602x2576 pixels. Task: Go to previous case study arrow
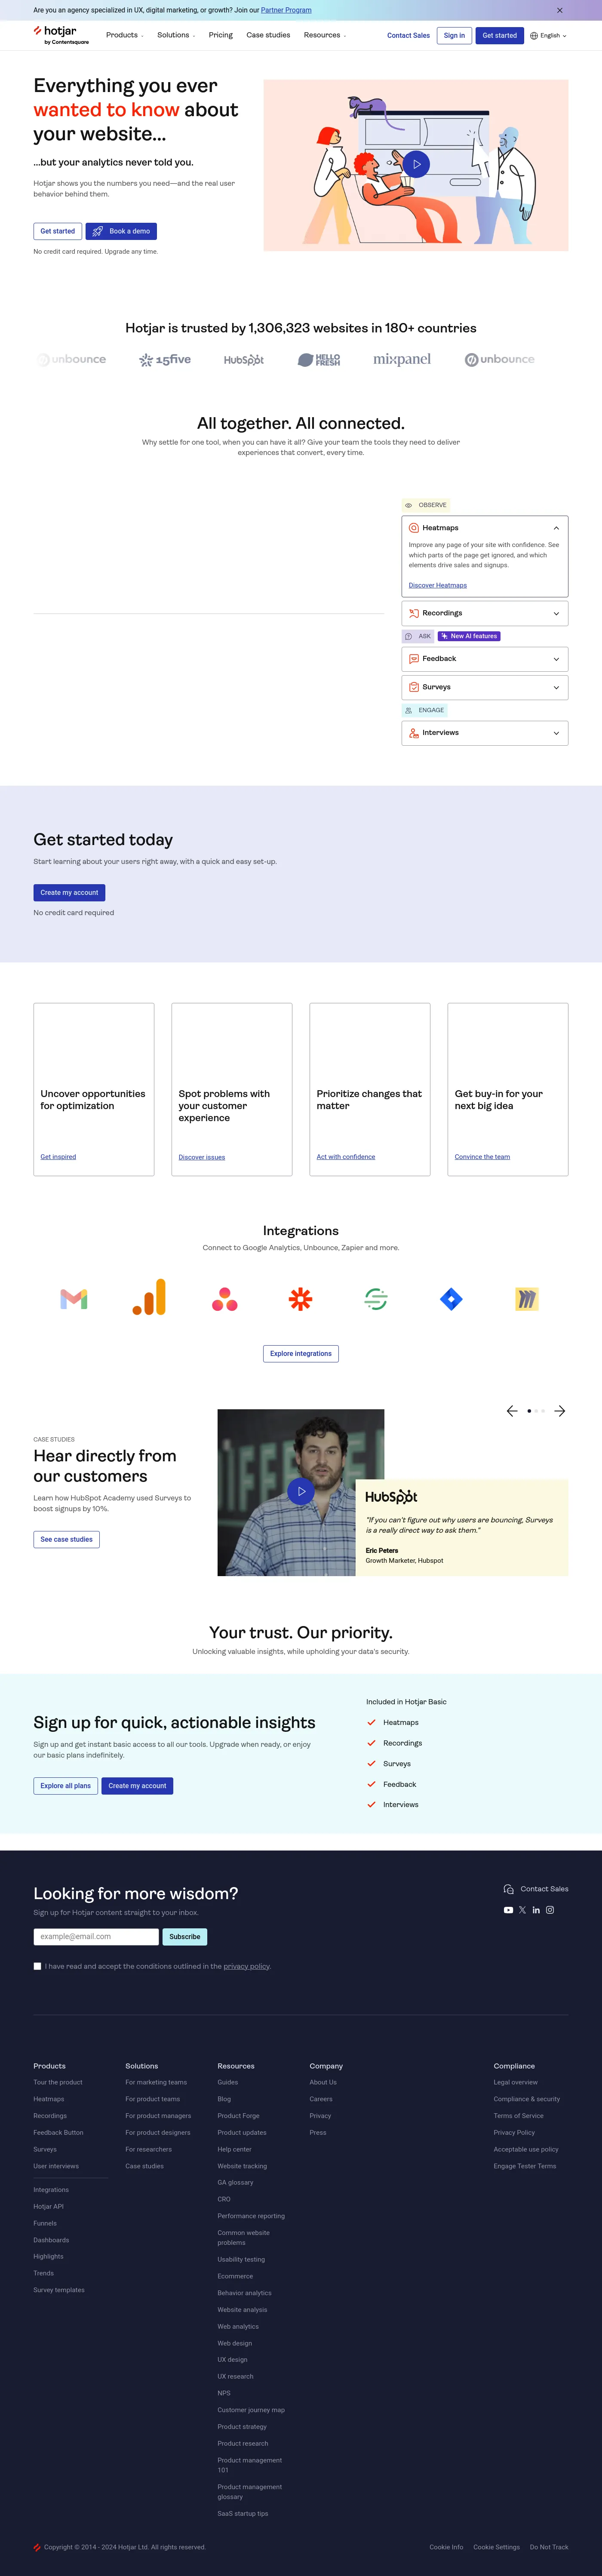pyautogui.click(x=512, y=1411)
